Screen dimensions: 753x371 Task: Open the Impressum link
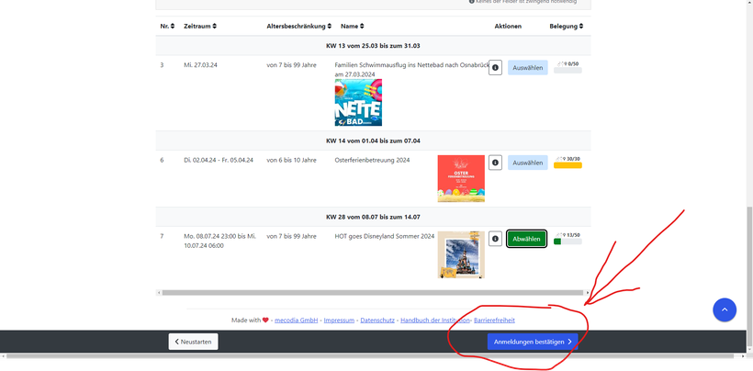point(339,320)
